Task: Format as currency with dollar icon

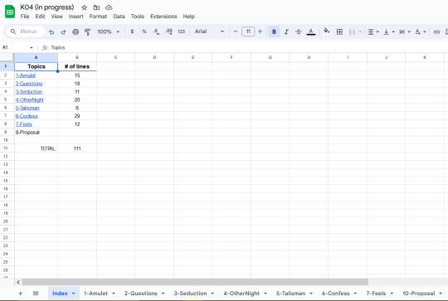Action: [x=132, y=32]
